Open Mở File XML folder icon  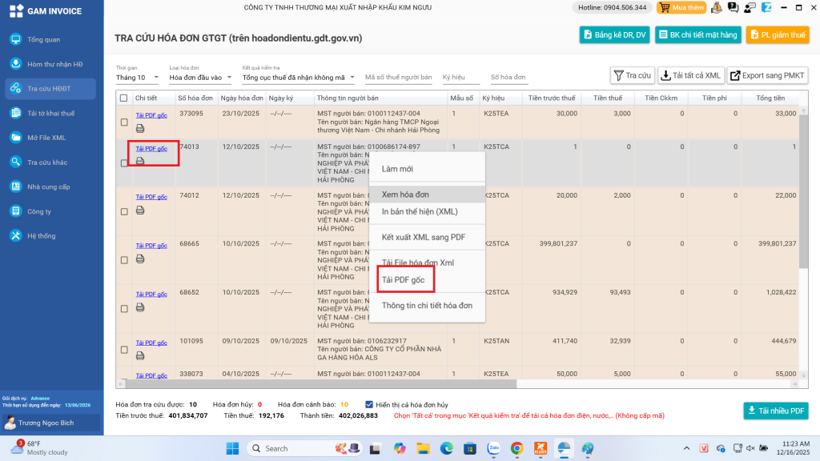(15, 138)
